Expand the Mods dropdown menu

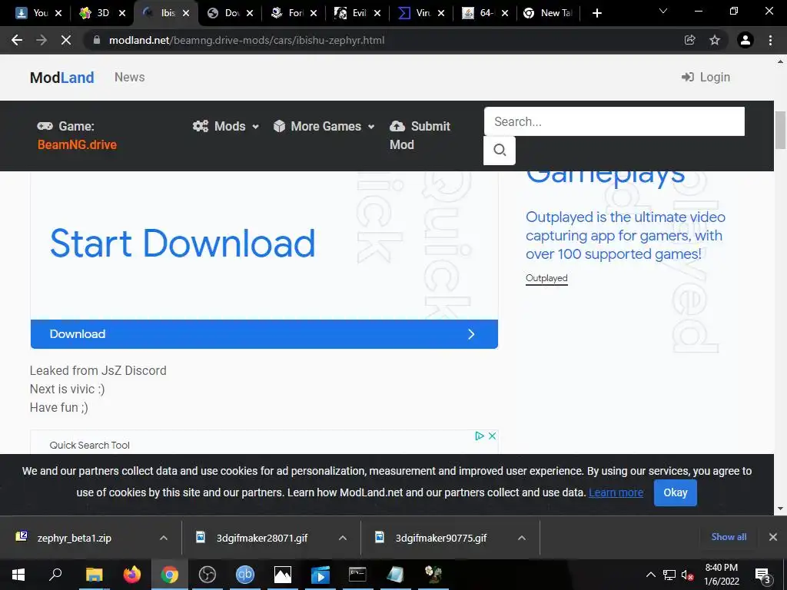click(226, 127)
